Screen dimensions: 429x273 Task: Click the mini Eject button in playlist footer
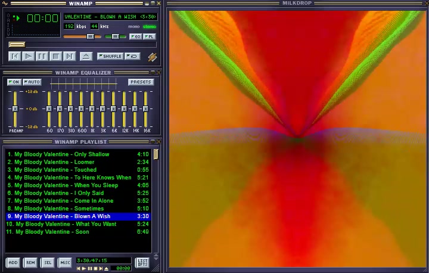[x=106, y=269]
